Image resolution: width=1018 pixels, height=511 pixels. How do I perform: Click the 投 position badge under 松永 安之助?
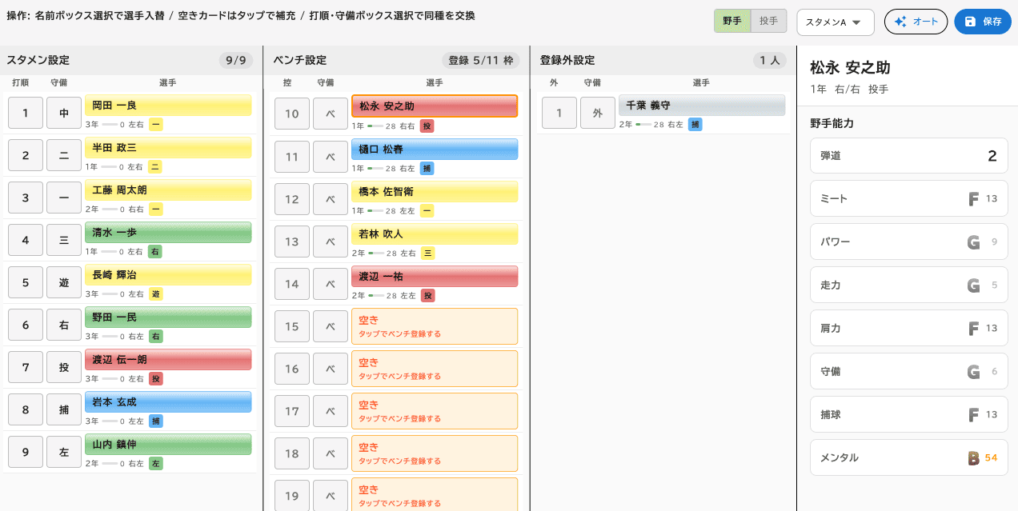click(427, 126)
